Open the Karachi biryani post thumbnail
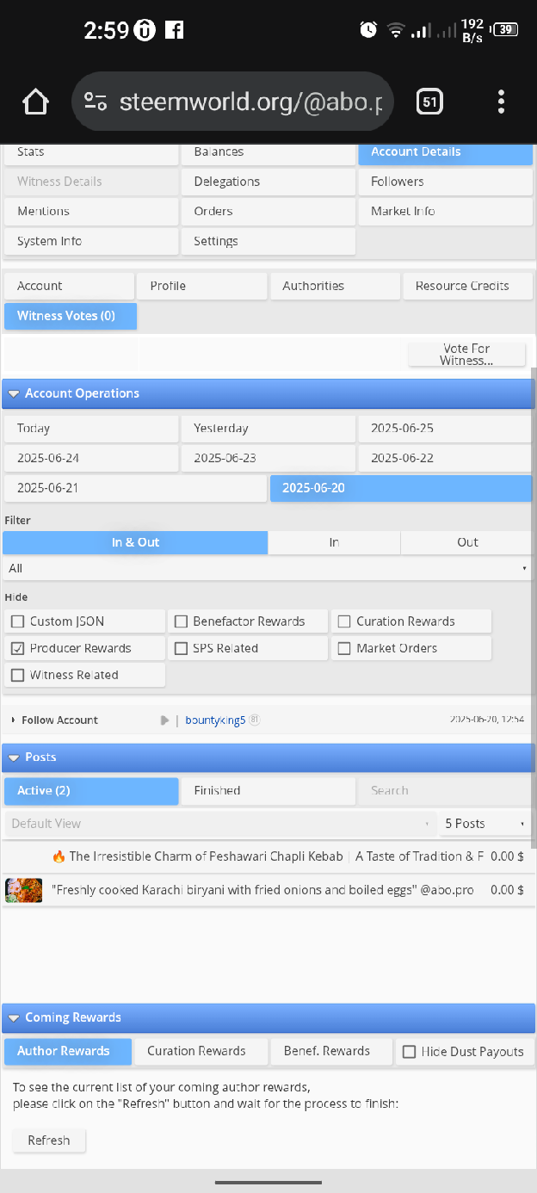Viewport: 537px width, 1193px height. [x=23, y=890]
